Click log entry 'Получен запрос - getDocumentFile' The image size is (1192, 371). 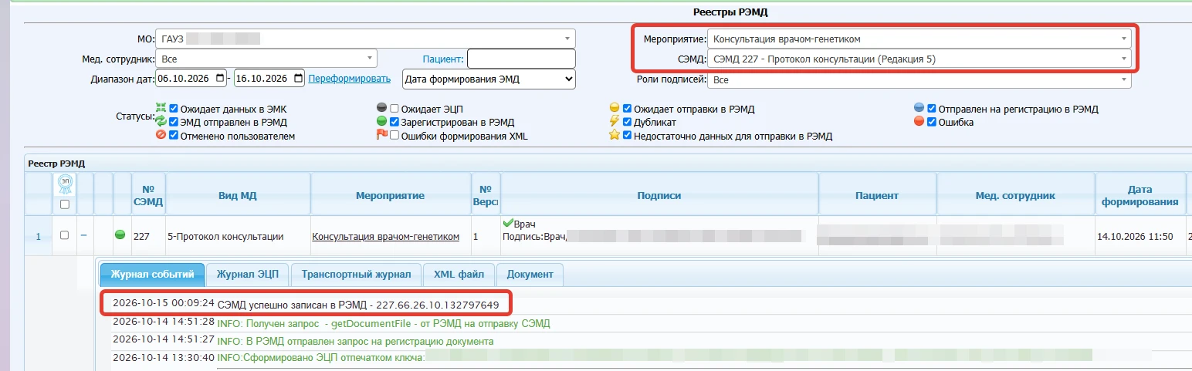pos(384,323)
